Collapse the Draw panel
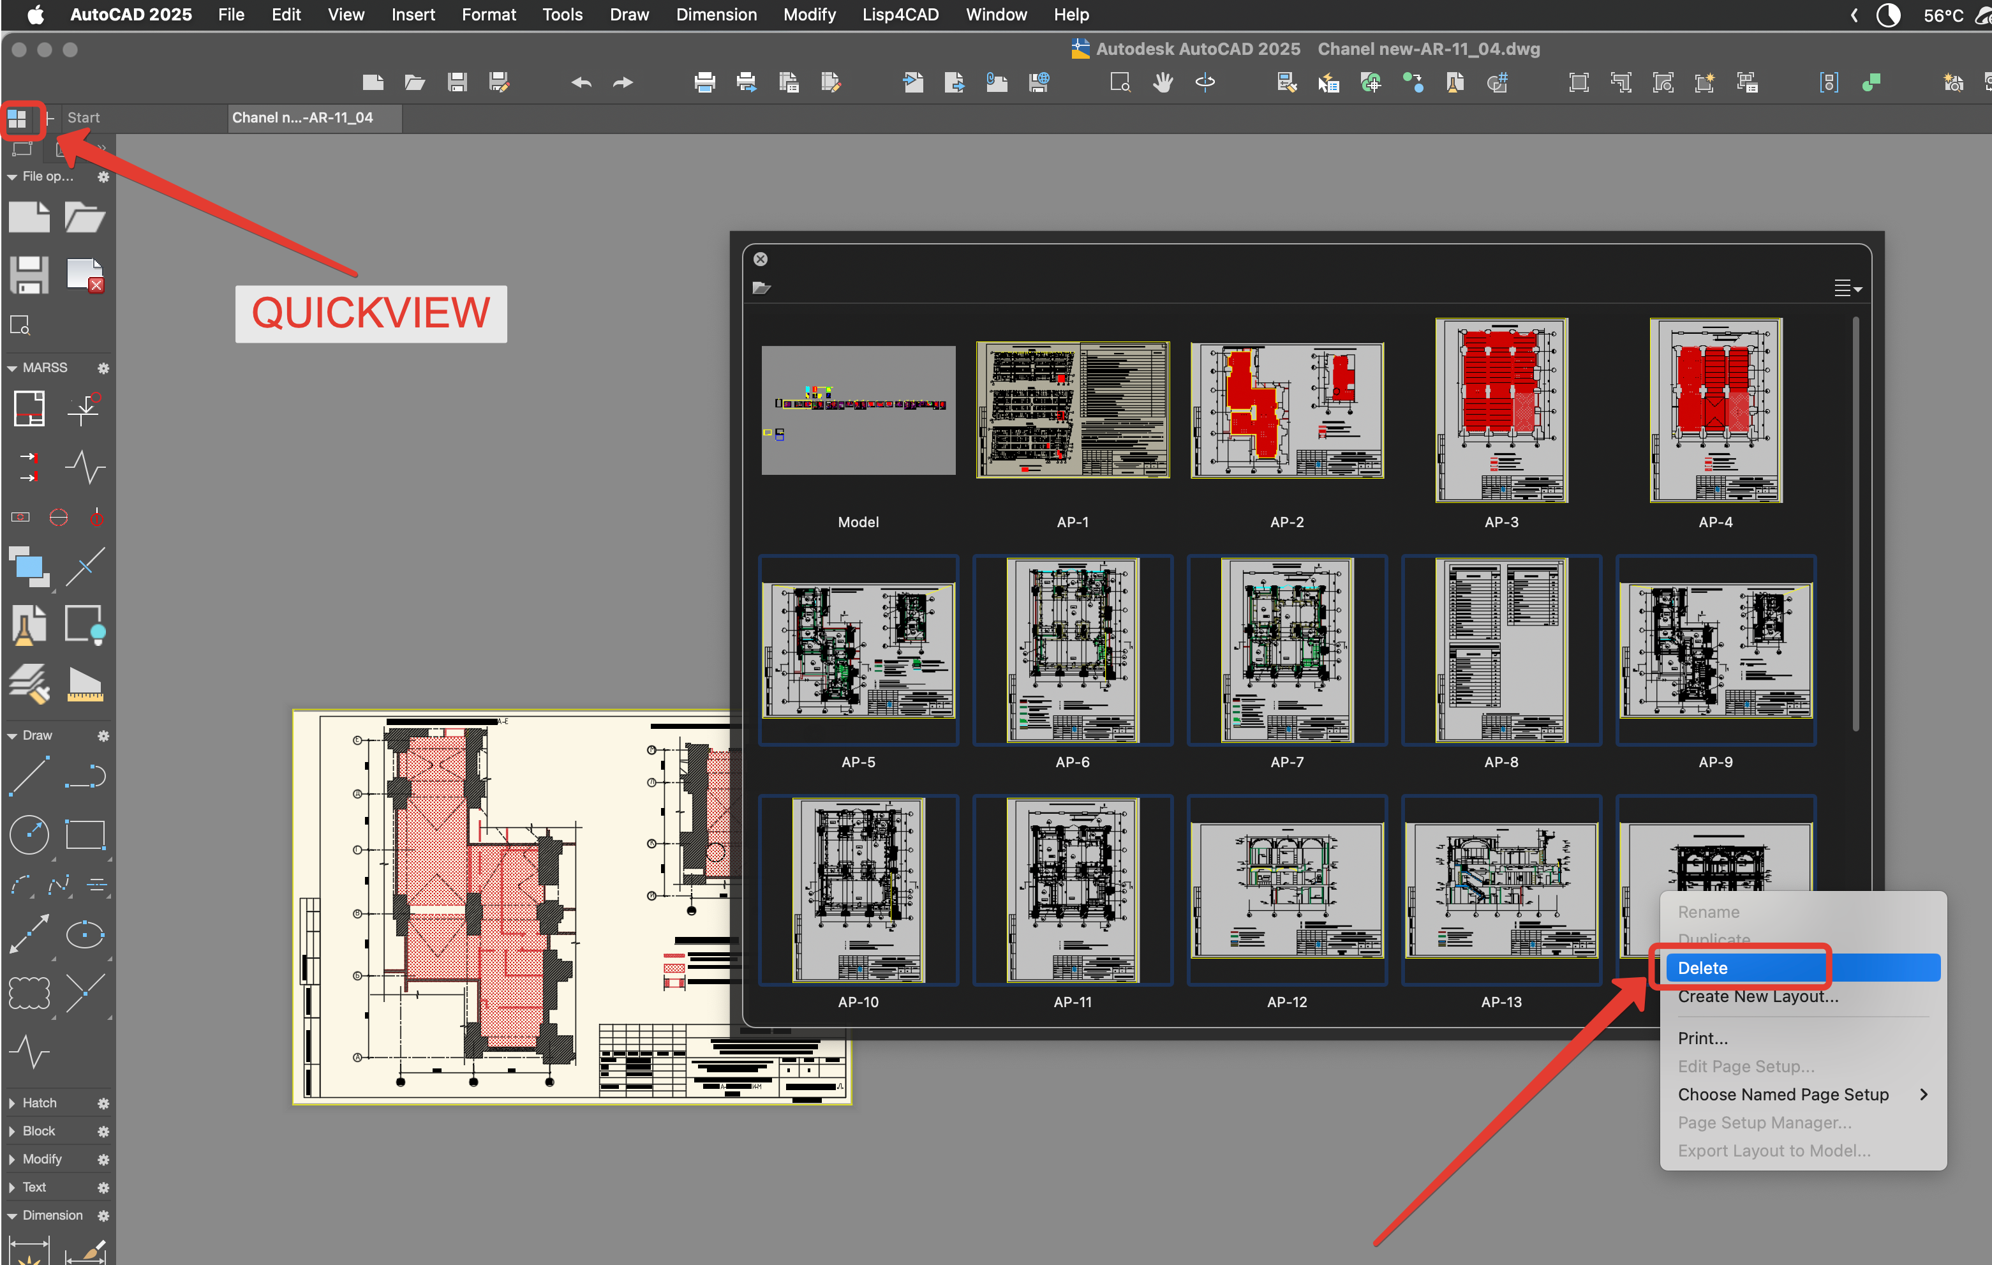 (x=11, y=737)
